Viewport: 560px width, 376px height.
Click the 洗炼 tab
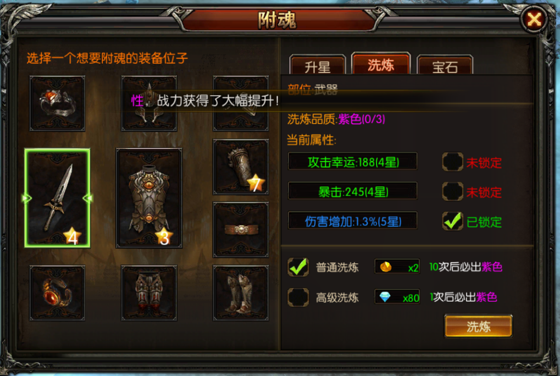381,64
